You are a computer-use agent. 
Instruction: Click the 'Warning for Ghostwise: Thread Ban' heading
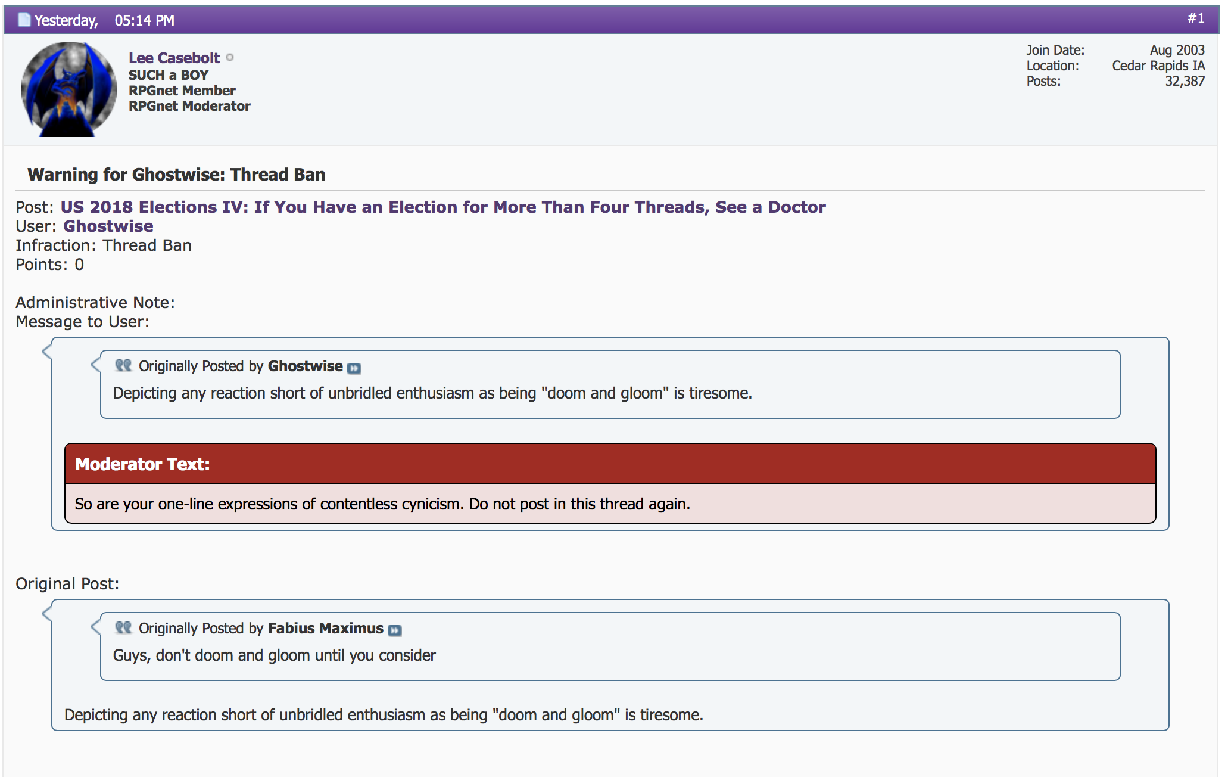[x=176, y=175]
